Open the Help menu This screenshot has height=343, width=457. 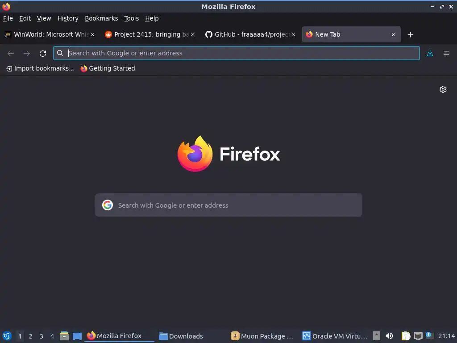tap(152, 18)
